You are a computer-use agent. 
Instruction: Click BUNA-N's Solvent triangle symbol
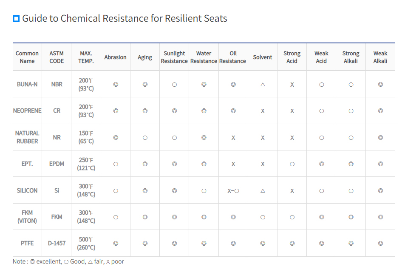(x=263, y=85)
